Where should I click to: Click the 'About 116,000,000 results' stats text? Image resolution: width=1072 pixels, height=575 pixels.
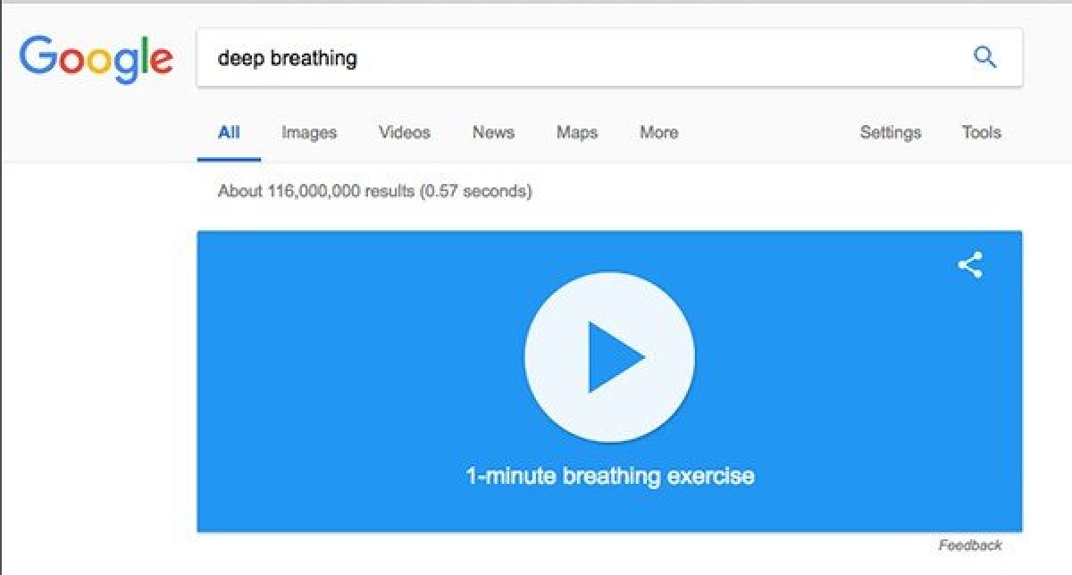(374, 191)
